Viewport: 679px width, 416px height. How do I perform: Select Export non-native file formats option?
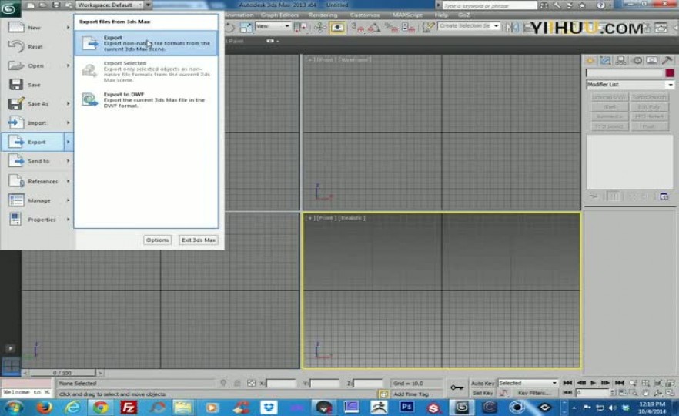[146, 43]
